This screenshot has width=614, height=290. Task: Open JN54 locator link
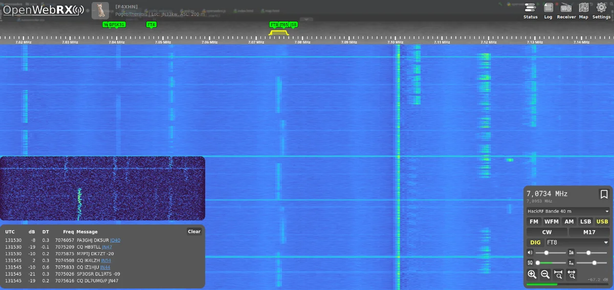[106, 260]
